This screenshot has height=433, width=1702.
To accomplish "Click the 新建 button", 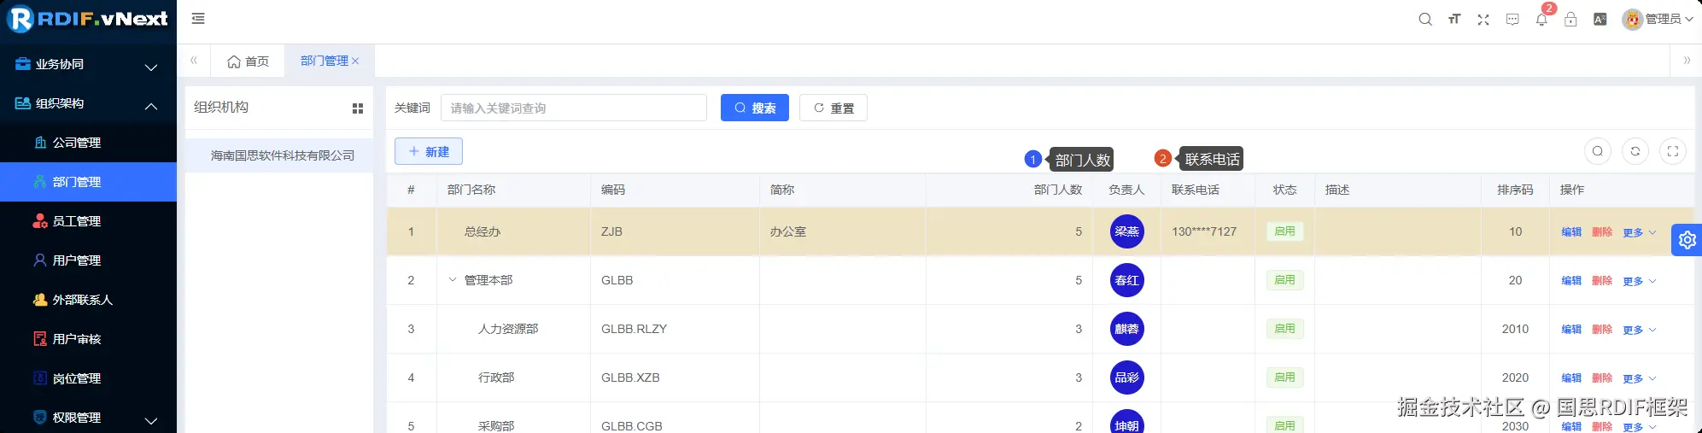I will click(429, 151).
